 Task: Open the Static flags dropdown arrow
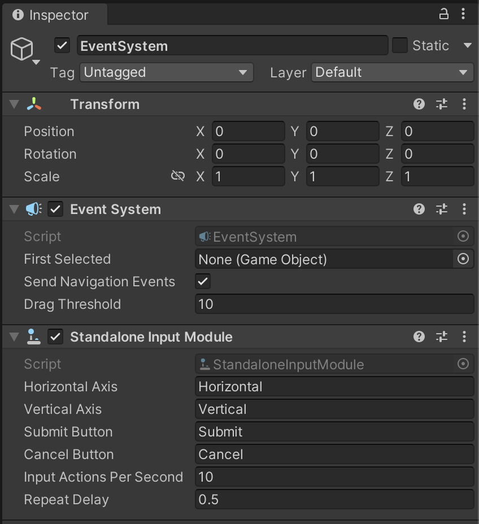click(x=467, y=46)
